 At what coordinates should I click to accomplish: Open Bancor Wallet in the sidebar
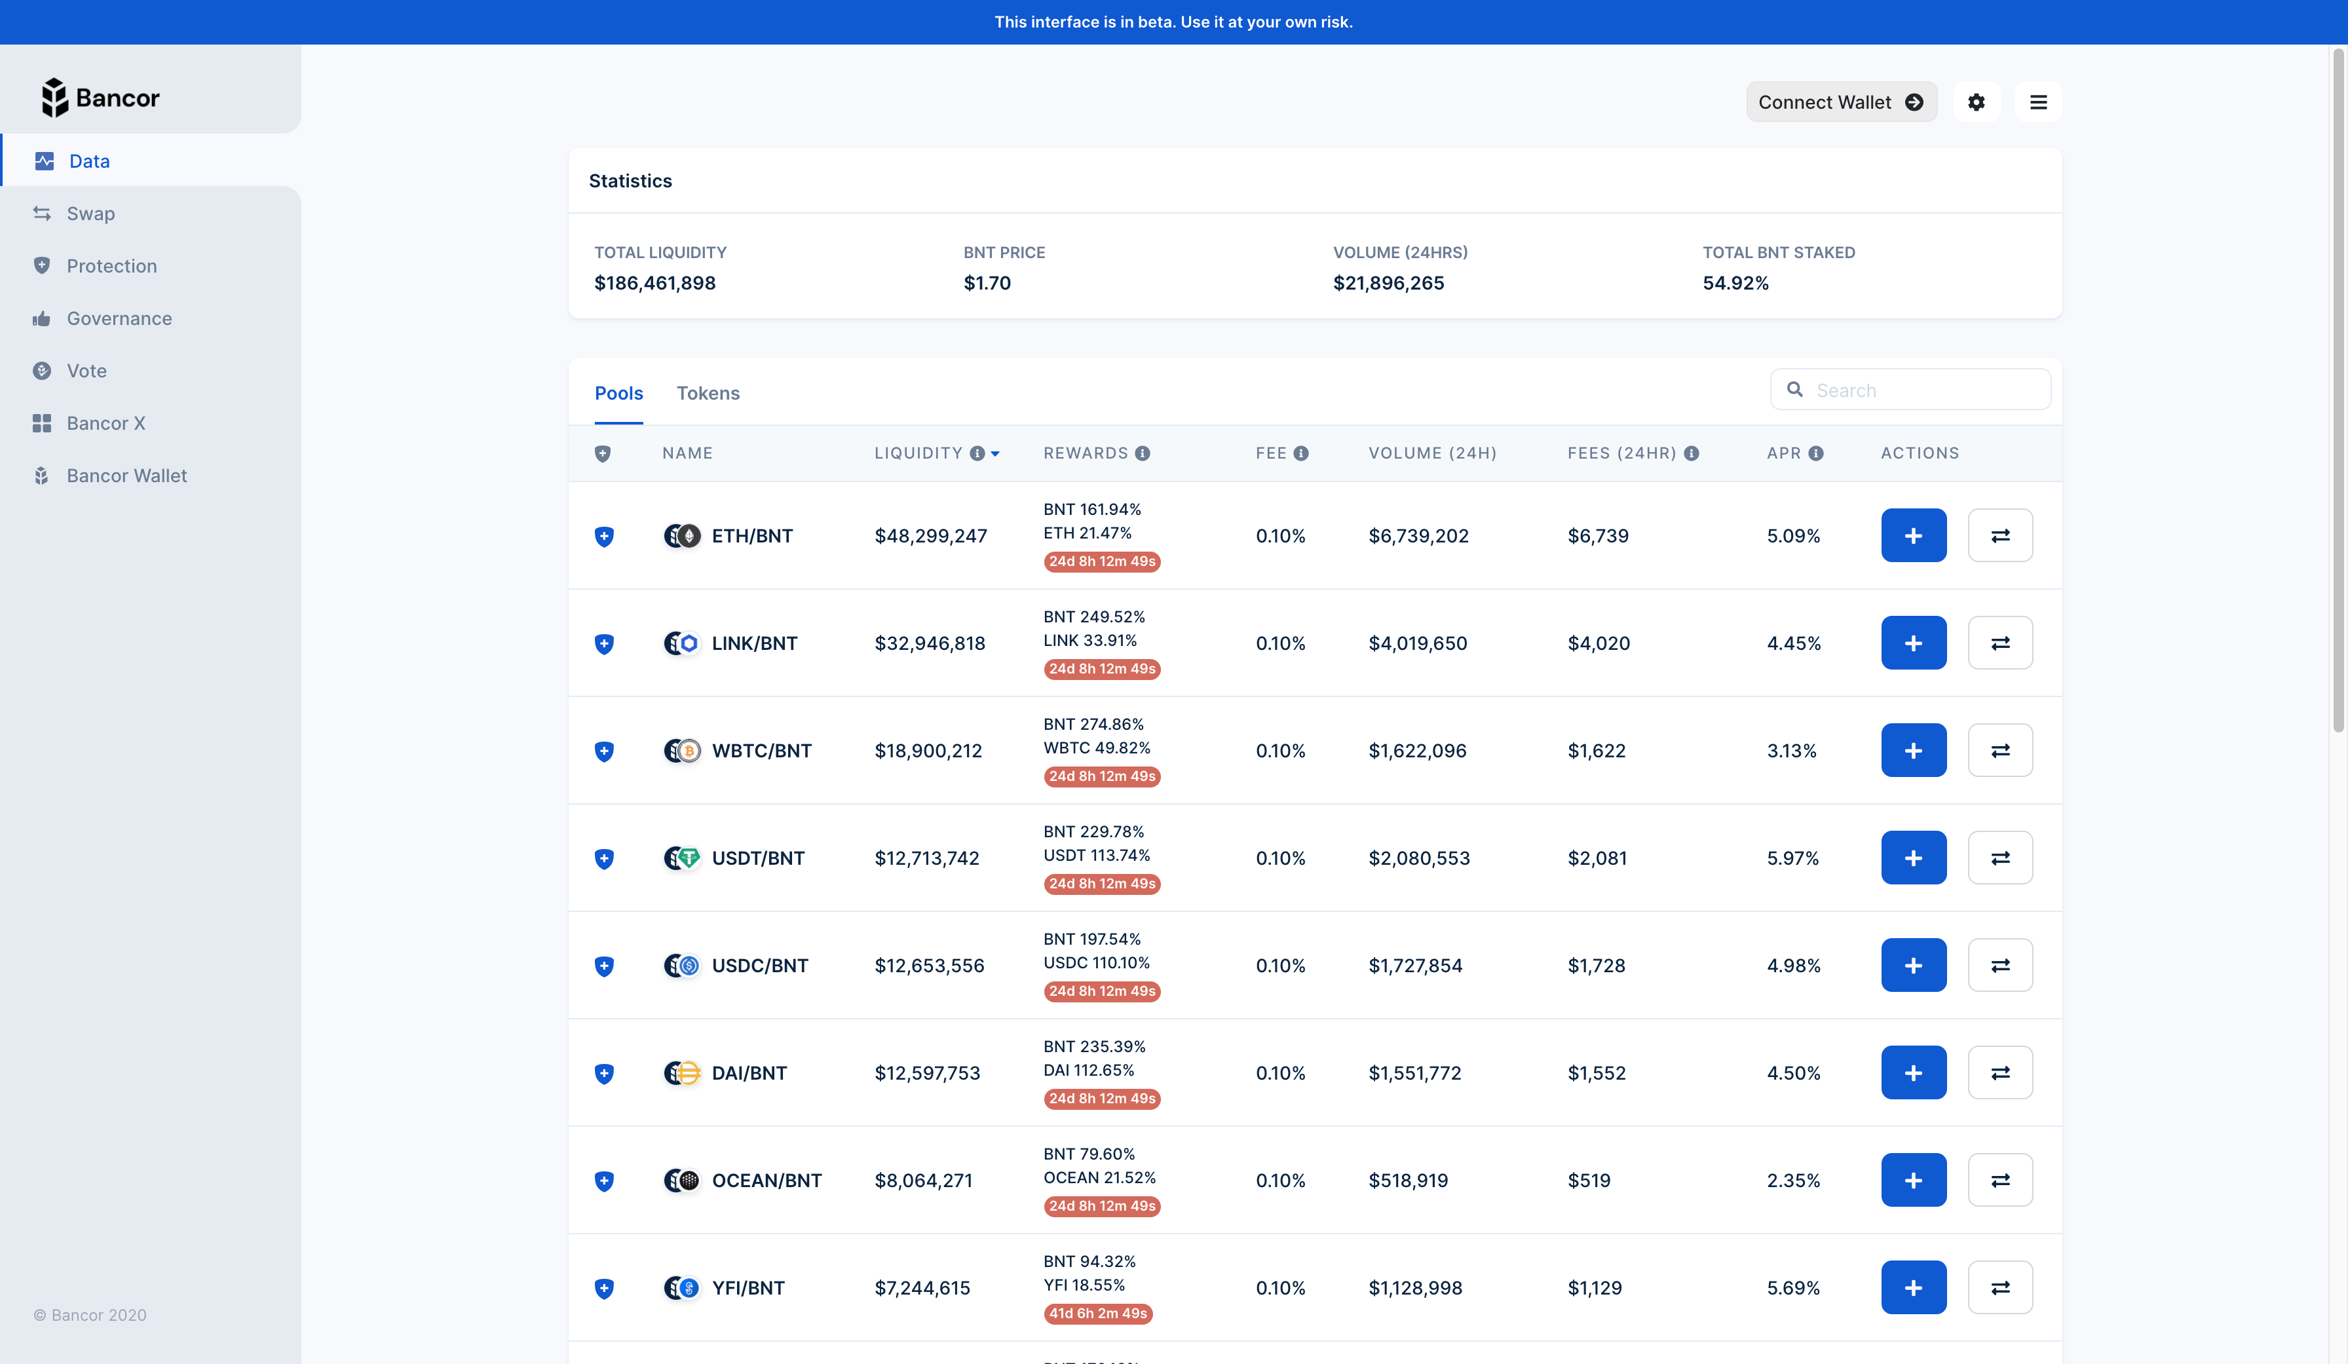(151, 475)
